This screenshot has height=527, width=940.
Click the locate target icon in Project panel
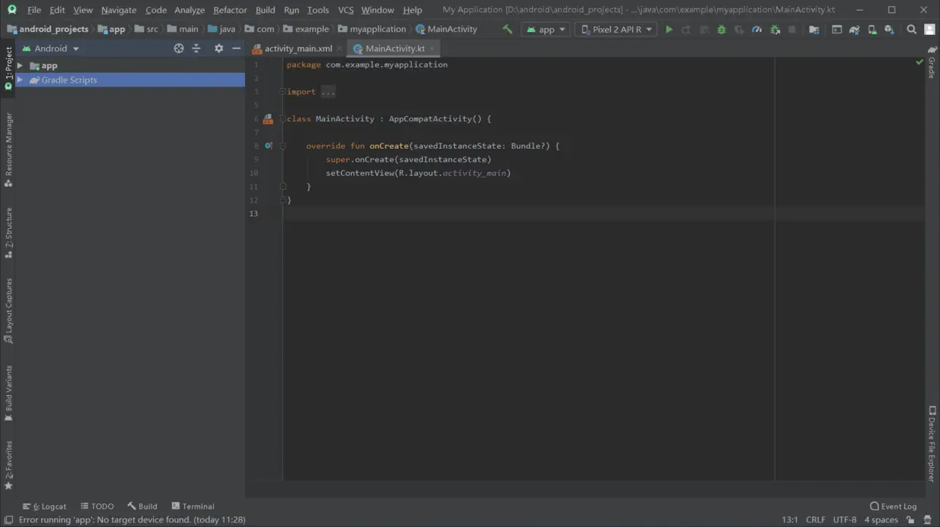(179, 49)
